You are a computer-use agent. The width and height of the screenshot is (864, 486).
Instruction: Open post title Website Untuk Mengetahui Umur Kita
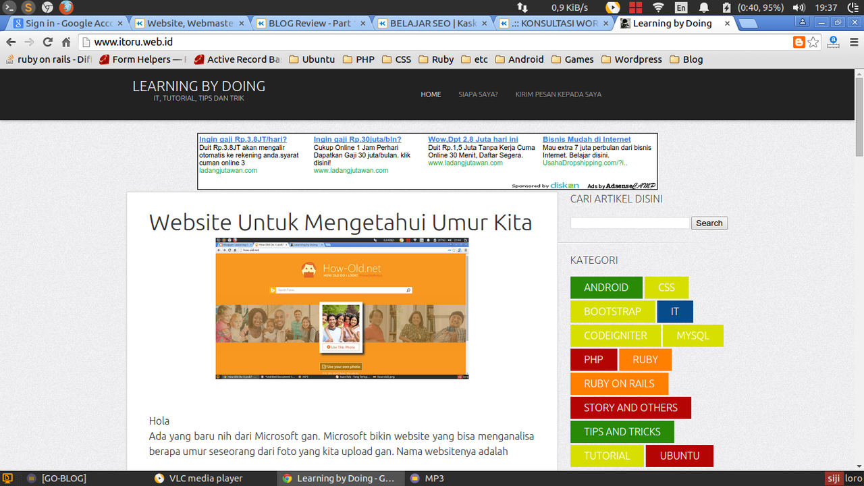click(340, 222)
